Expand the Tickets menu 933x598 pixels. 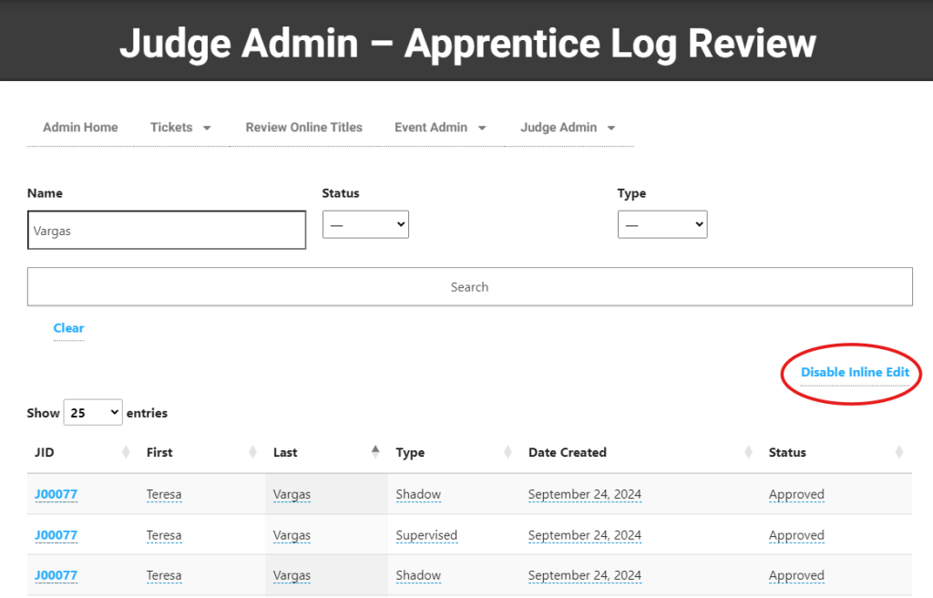point(180,128)
